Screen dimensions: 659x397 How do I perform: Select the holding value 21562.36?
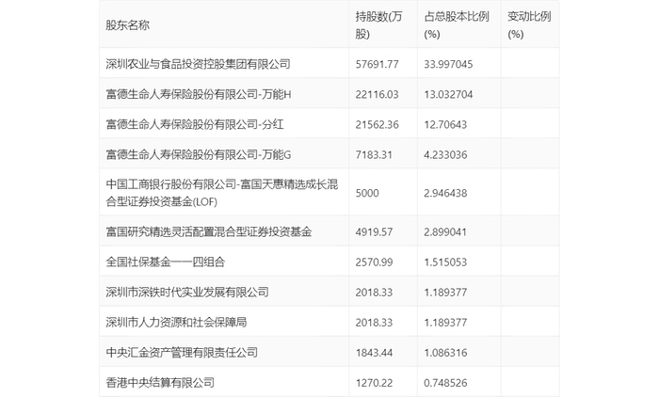point(377,125)
